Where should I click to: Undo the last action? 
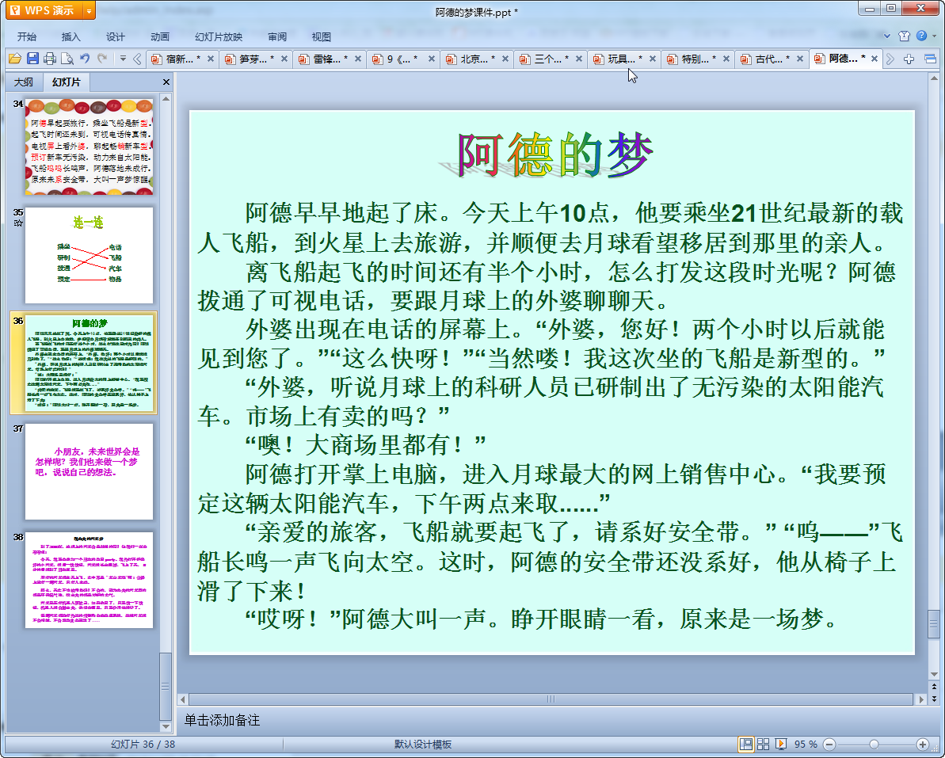click(85, 59)
